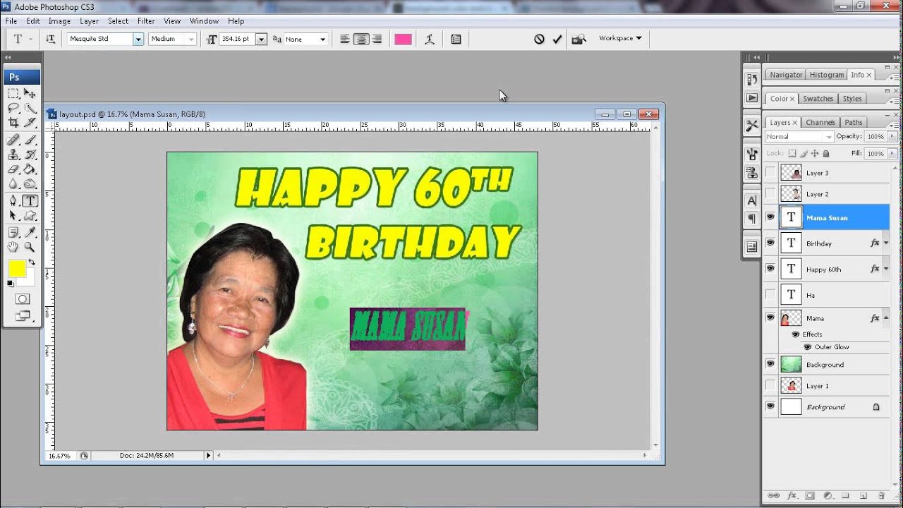Click the yellow foreground color swatch
This screenshot has width=903, height=508.
(17, 269)
